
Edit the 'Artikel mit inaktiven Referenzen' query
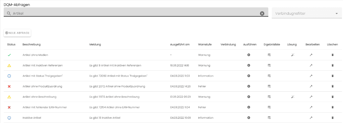point(311,65)
